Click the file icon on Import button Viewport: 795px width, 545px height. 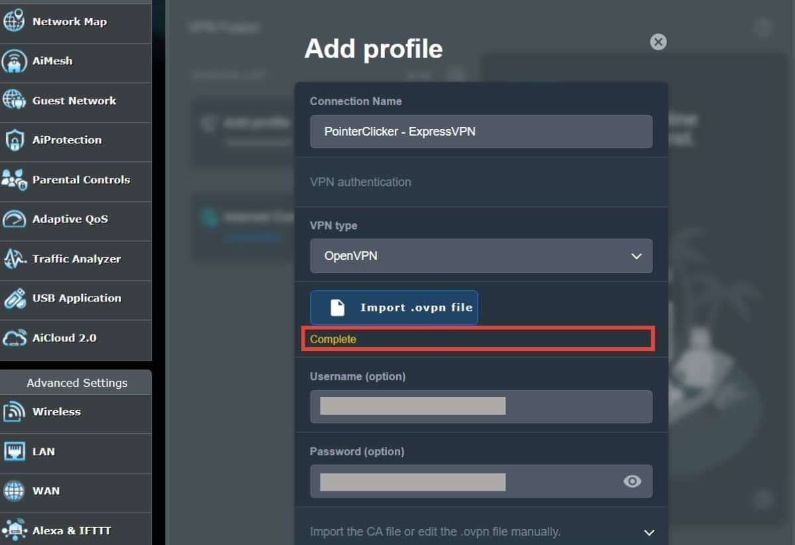[338, 308]
